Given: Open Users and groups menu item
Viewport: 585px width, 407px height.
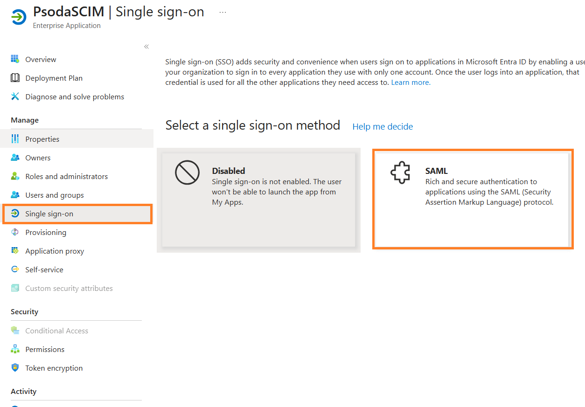Looking at the screenshot, I should 55,195.
